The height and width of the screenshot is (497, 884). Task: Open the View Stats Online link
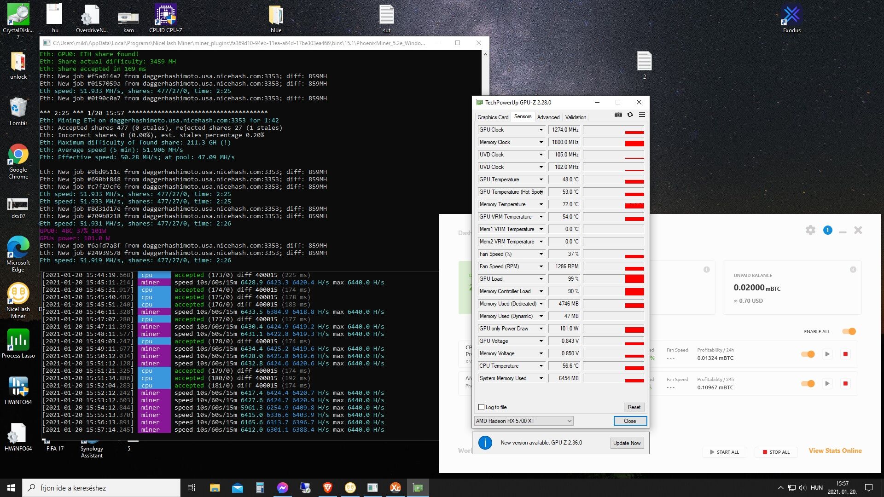835,451
